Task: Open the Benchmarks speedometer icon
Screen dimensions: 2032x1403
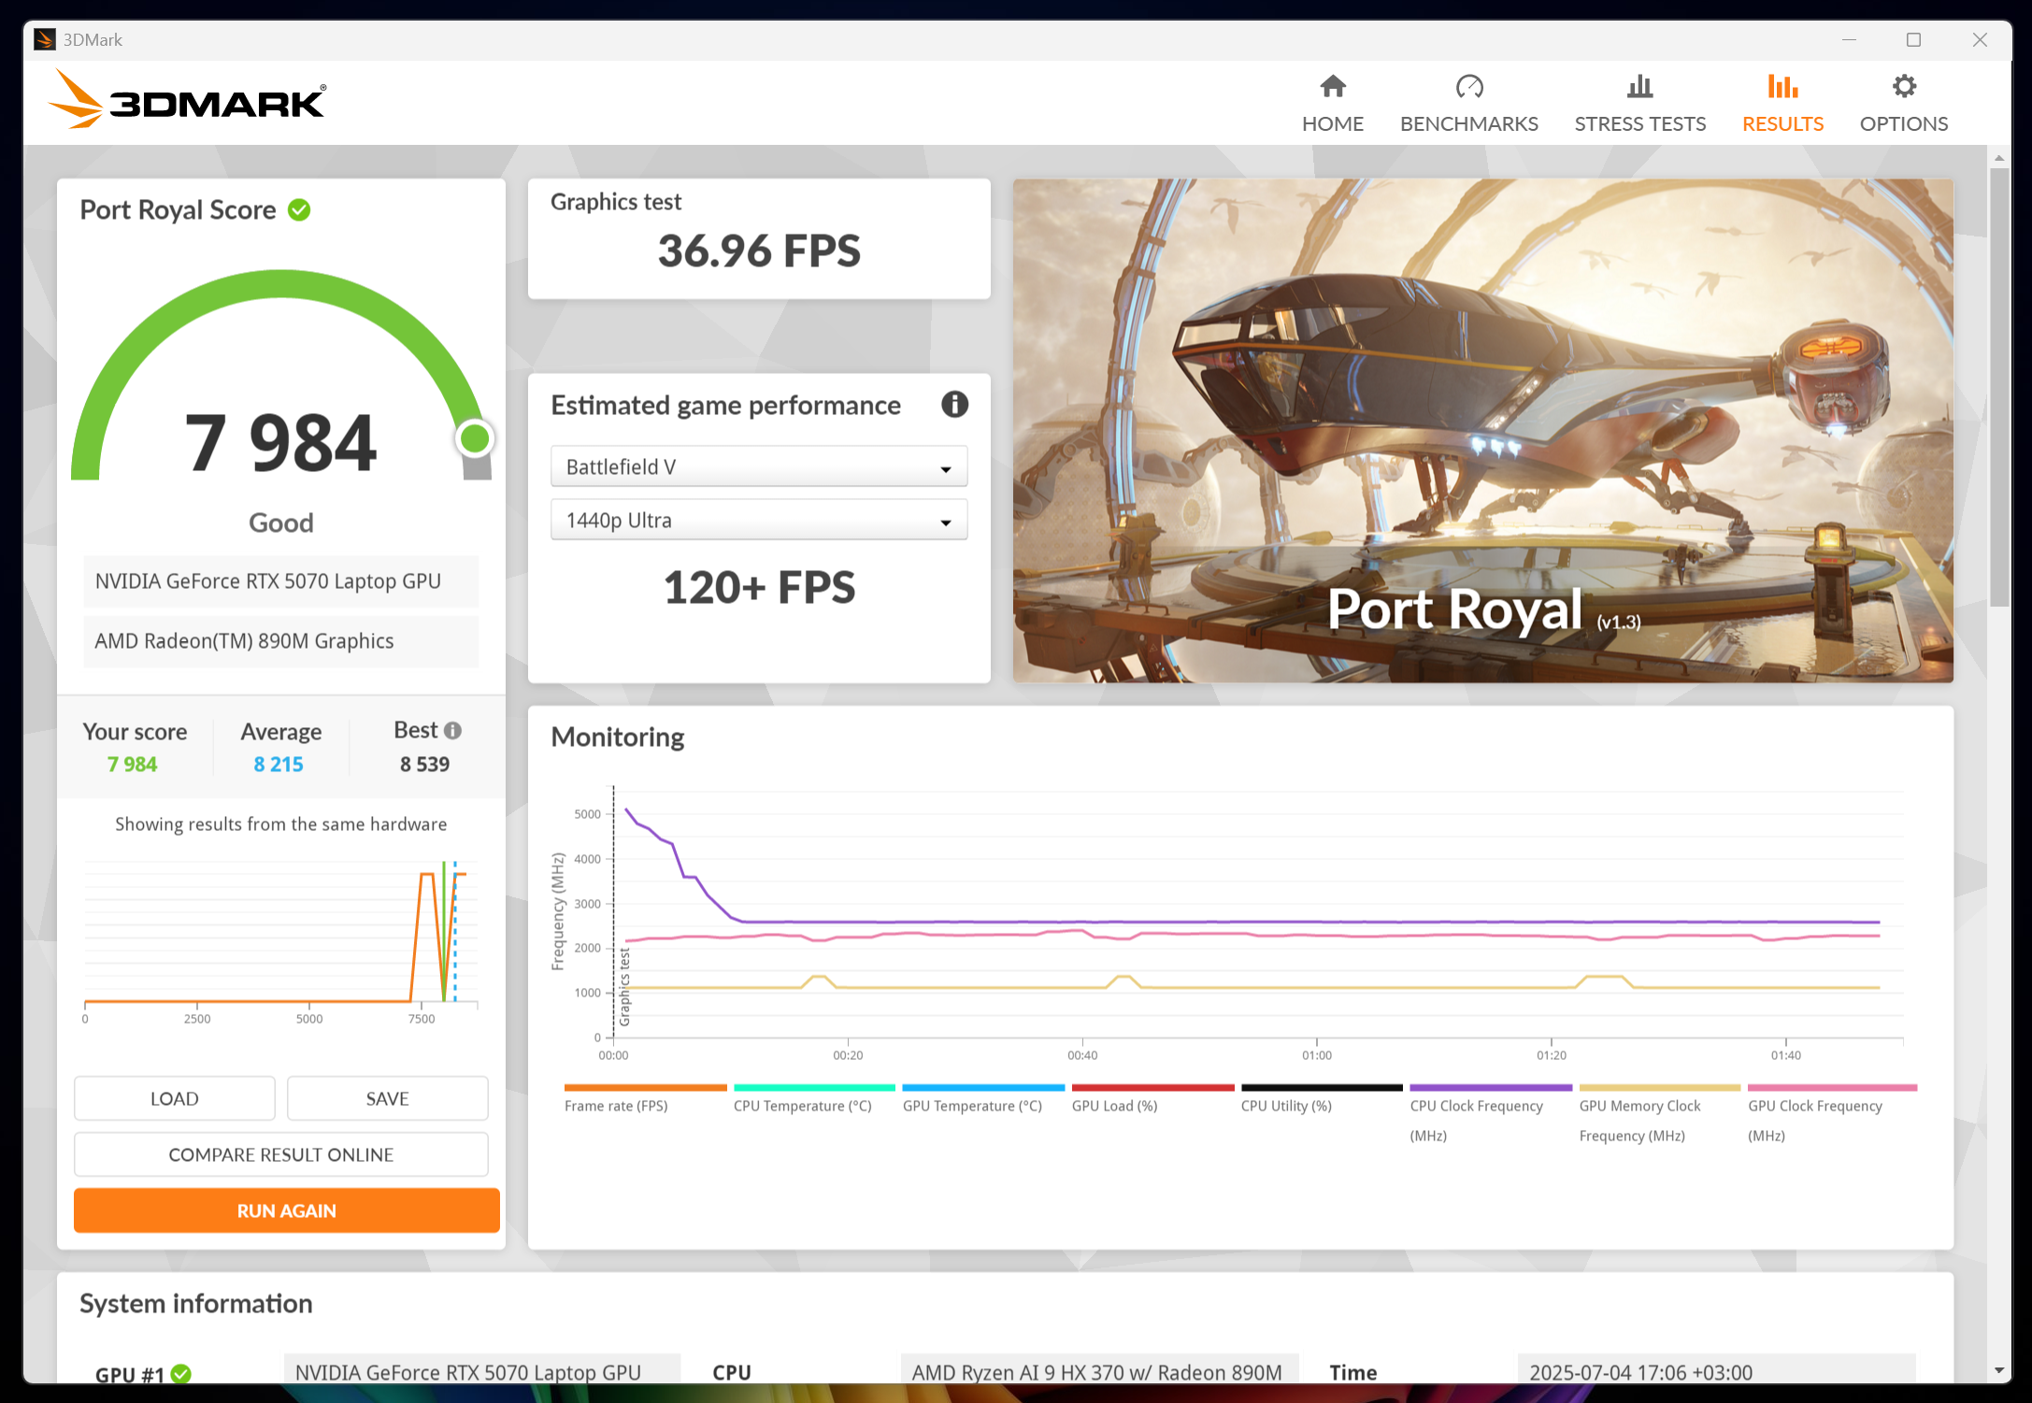Action: click(x=1469, y=86)
